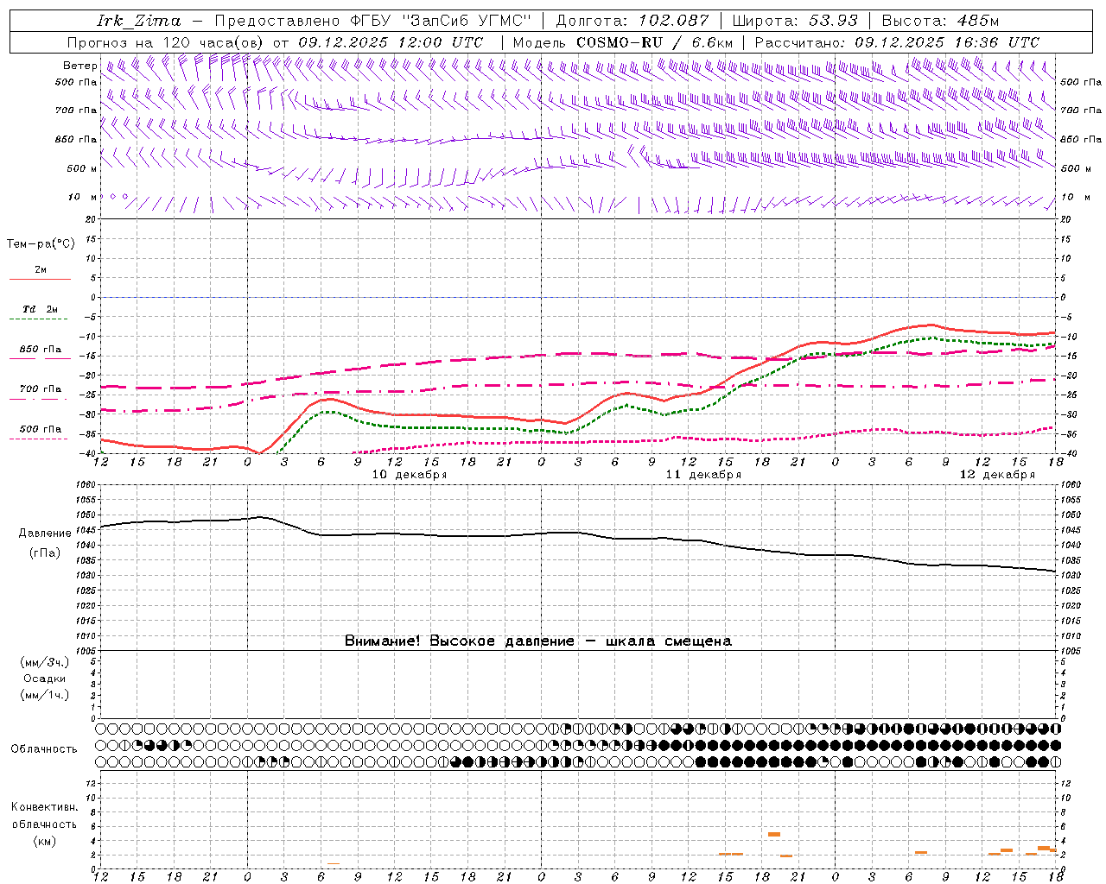Click the "850 гПа" temperature legend label
The width and height of the screenshot is (1106, 884).
41,350
